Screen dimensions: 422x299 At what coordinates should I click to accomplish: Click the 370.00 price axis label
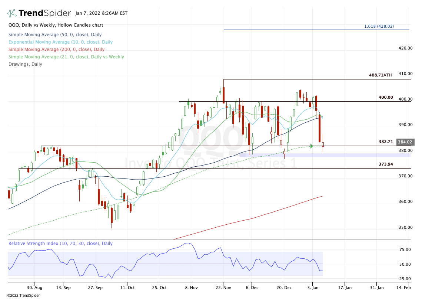coord(405,176)
